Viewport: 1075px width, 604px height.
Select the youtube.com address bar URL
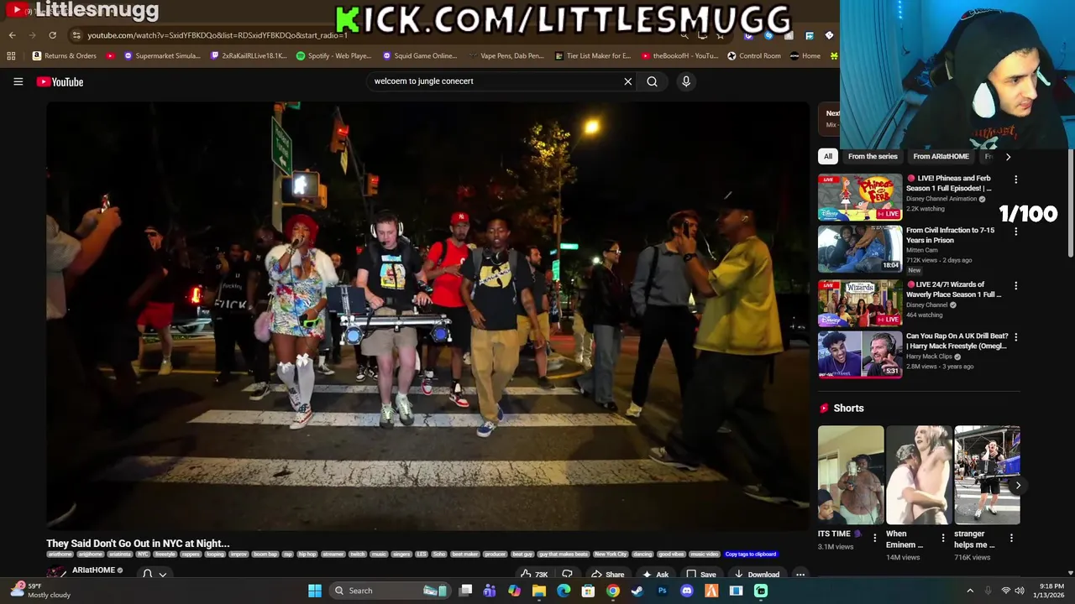pos(218,35)
